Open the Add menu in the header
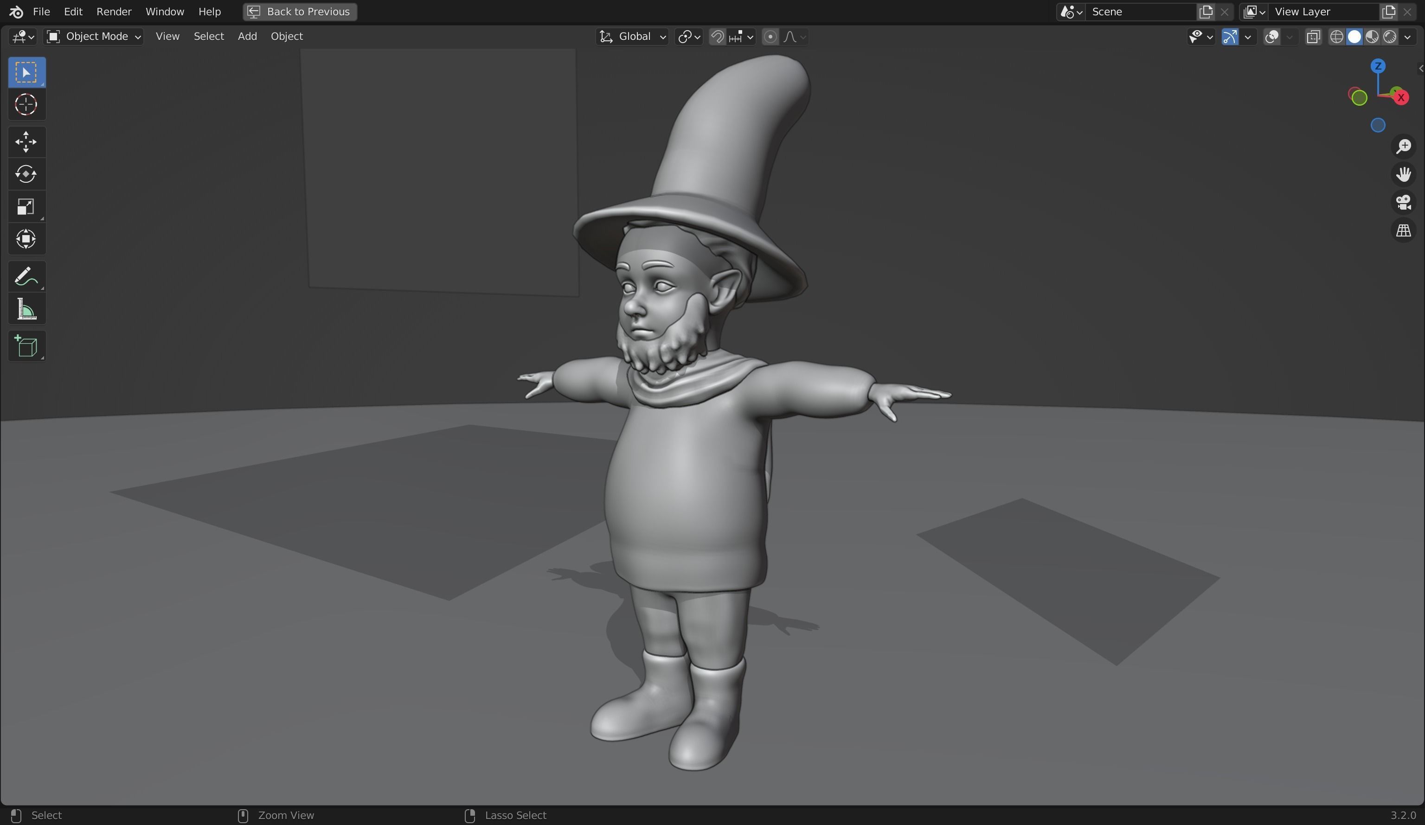Image resolution: width=1425 pixels, height=825 pixels. pyautogui.click(x=247, y=37)
